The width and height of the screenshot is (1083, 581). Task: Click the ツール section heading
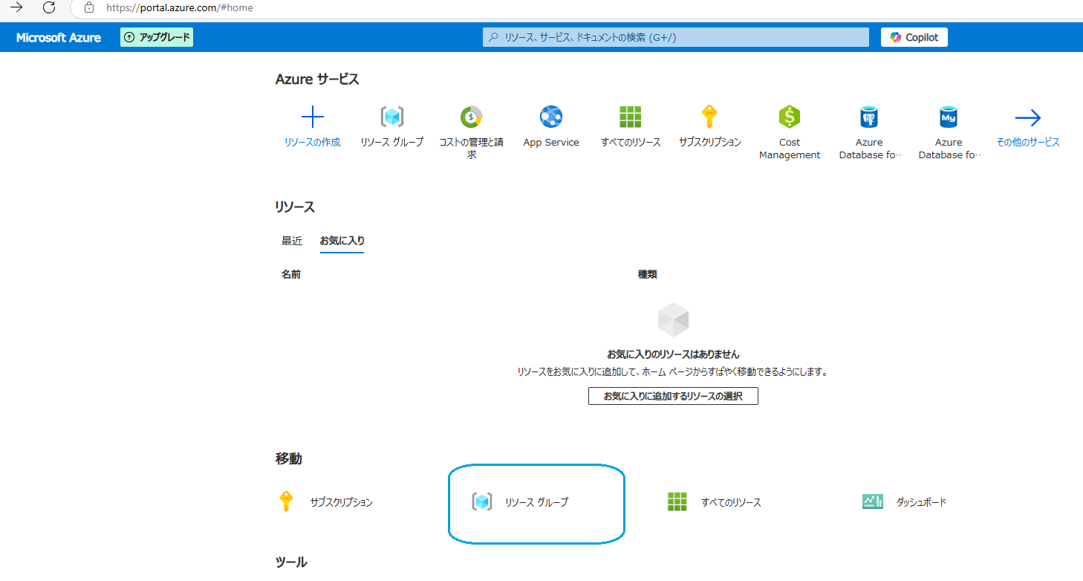click(291, 562)
